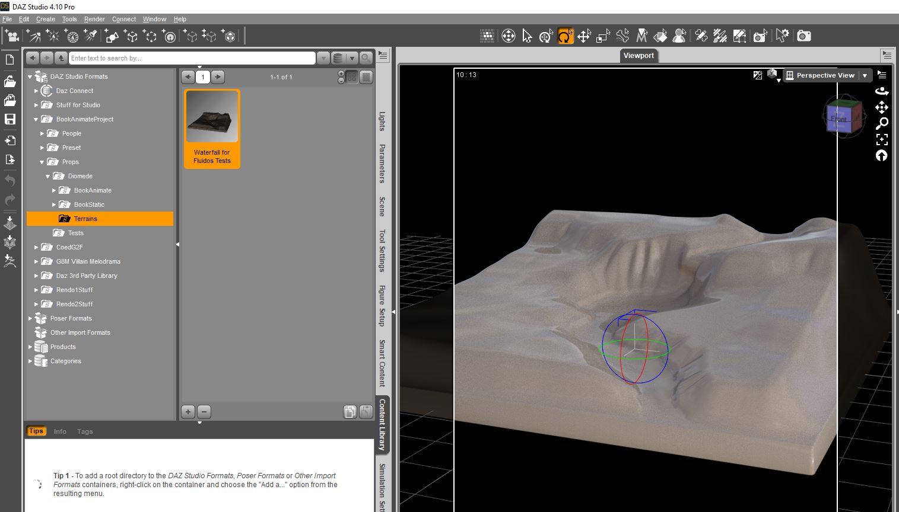This screenshot has height=512, width=899.
Task: Open the Edit menu
Action: point(24,19)
